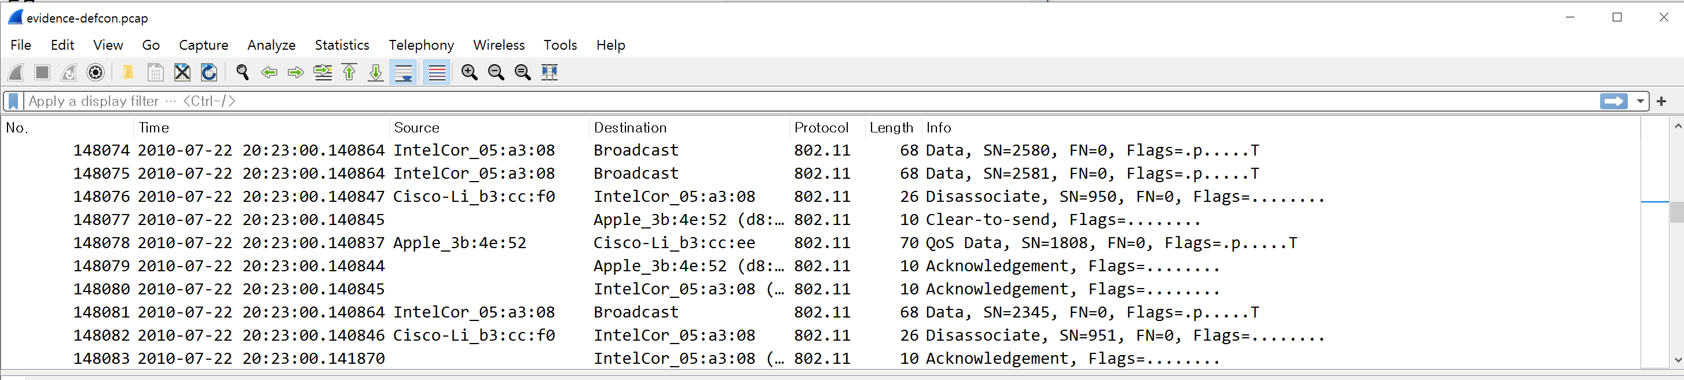Start capturing packets with the shark fin icon
The height and width of the screenshot is (380, 1684).
coord(16,72)
